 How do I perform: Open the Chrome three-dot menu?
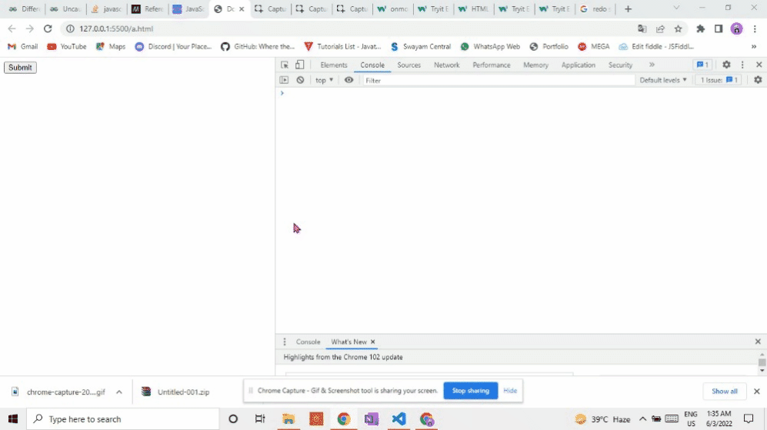[x=755, y=29]
